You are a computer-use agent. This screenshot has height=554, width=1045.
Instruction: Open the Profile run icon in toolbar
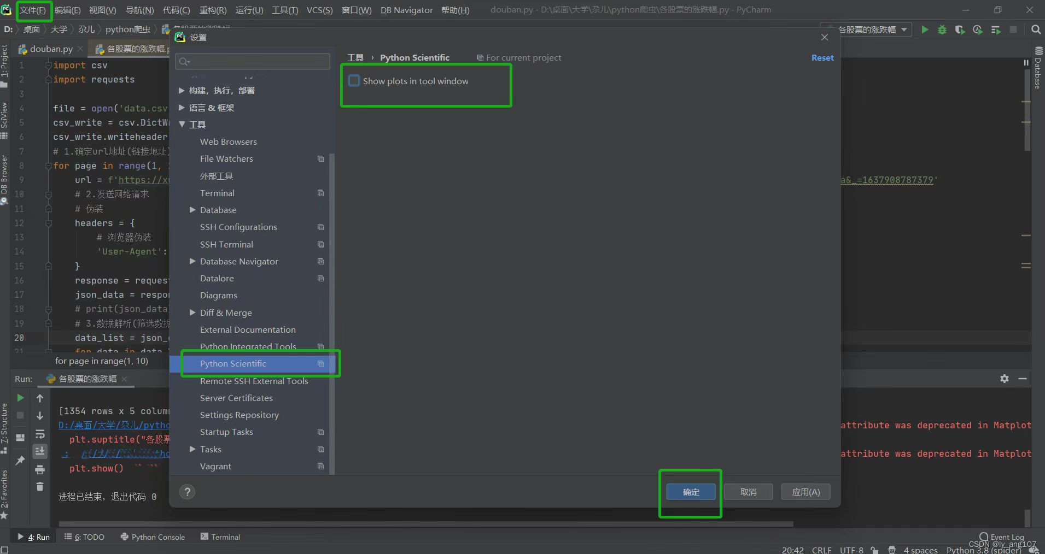(978, 30)
